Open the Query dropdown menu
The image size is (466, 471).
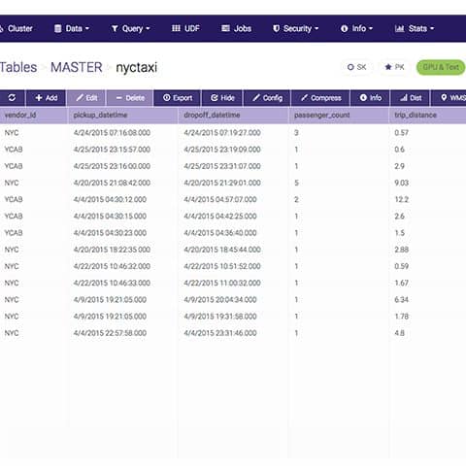click(x=131, y=28)
